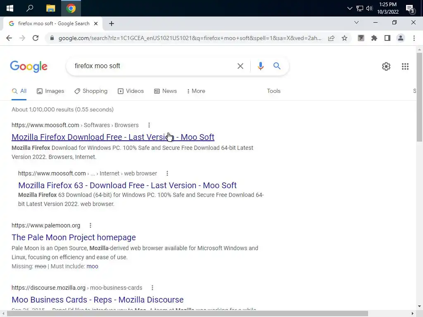Viewport: 423px width, 317px height.
Task: Switch to Videos results tab
Action: 131,91
